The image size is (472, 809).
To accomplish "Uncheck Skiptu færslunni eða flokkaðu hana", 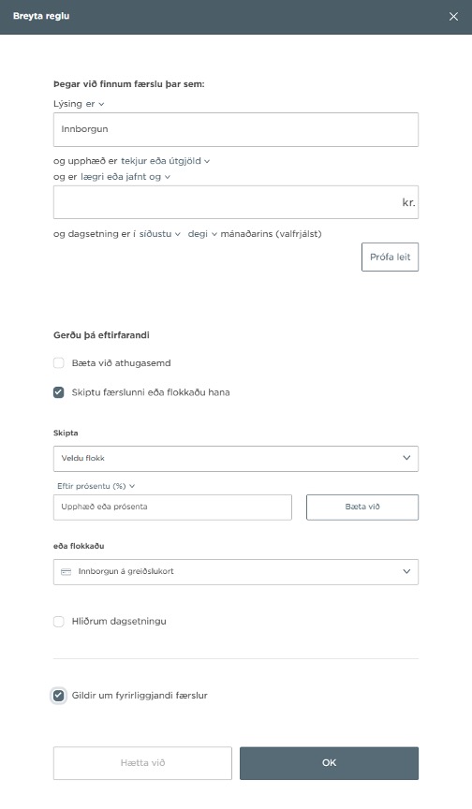I will point(59,392).
